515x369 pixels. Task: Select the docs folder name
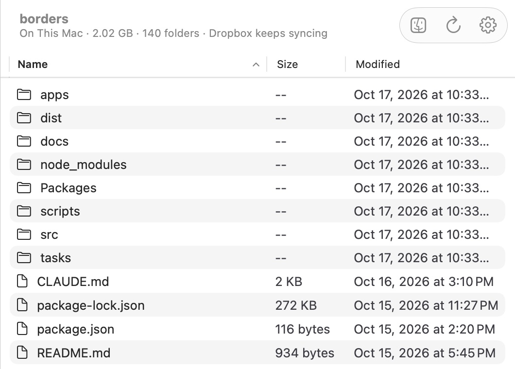[54, 141]
